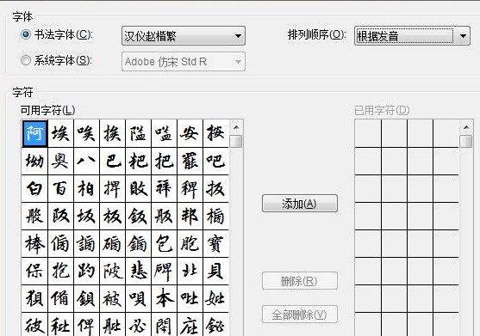Select the character 按 in available list

[215, 133]
